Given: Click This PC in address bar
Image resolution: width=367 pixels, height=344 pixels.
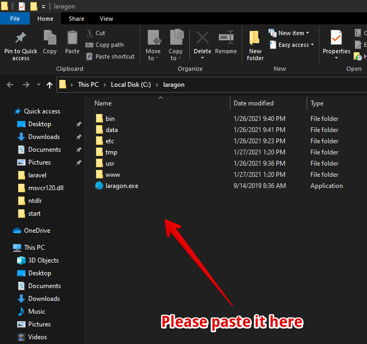Looking at the screenshot, I should (88, 85).
